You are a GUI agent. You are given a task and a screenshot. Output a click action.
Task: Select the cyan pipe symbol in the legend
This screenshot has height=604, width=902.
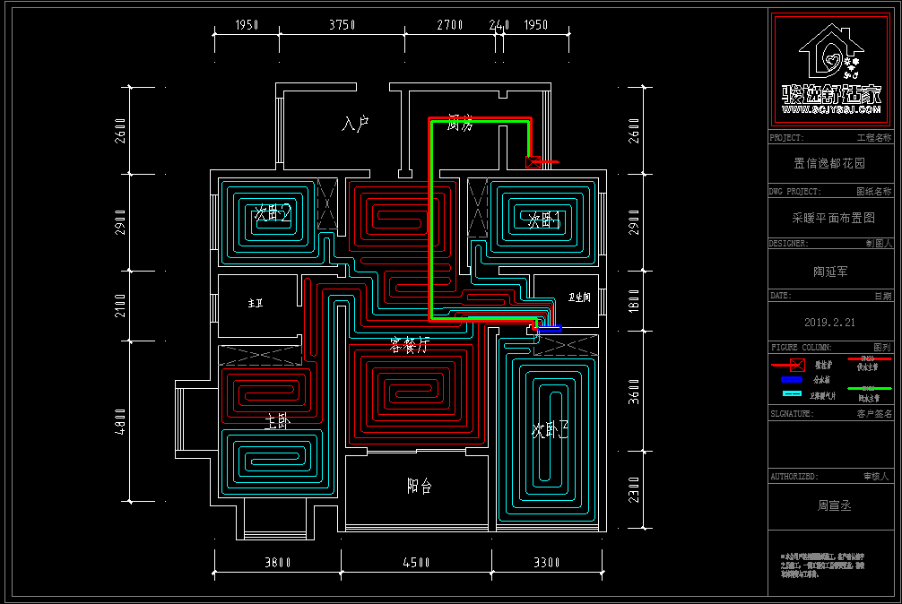(x=793, y=394)
